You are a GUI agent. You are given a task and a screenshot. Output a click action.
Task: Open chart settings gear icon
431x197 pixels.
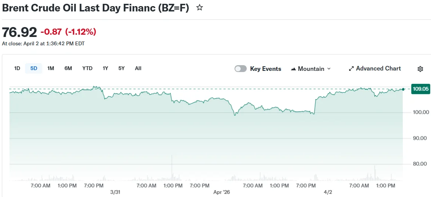(420, 69)
